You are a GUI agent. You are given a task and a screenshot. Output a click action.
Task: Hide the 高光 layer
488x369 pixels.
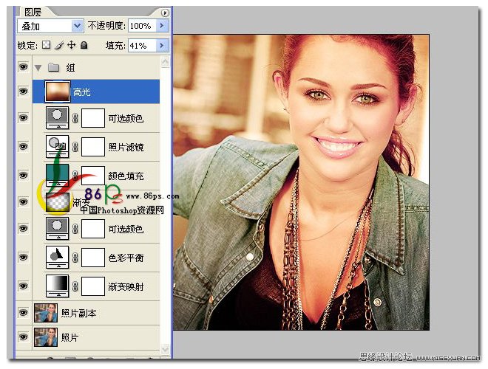24,91
